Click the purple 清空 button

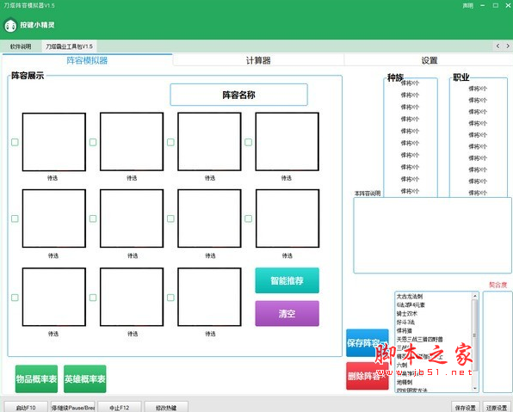tap(287, 314)
